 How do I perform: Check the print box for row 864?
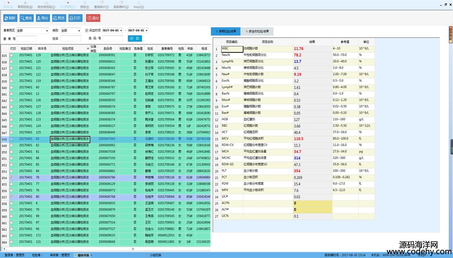[11, 242]
